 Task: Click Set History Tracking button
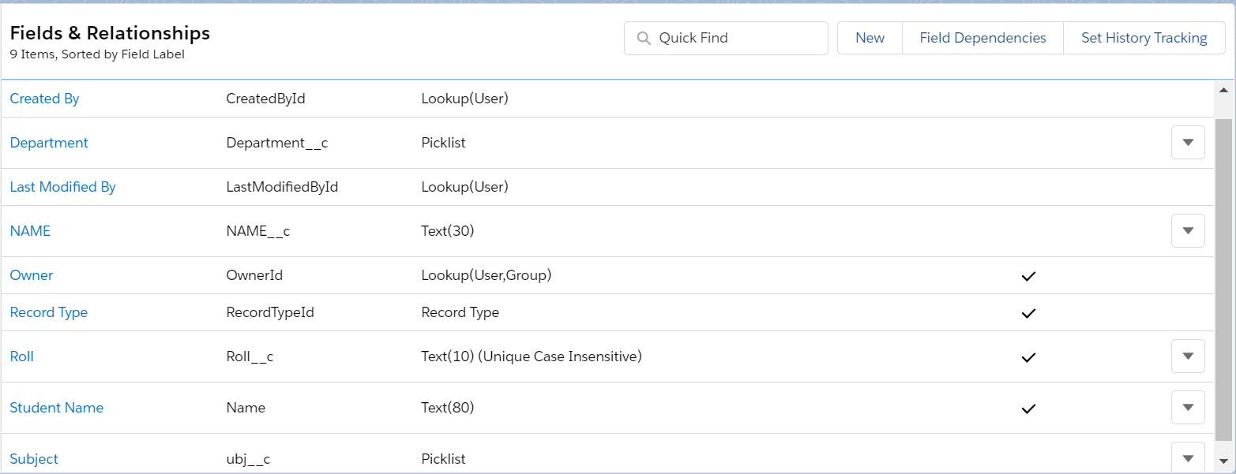1144,38
